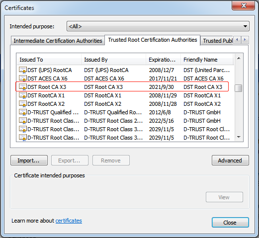Screen dimensions: 259x238
Task: Click certificate icon for DST RootCA X1
Action: [23, 95]
